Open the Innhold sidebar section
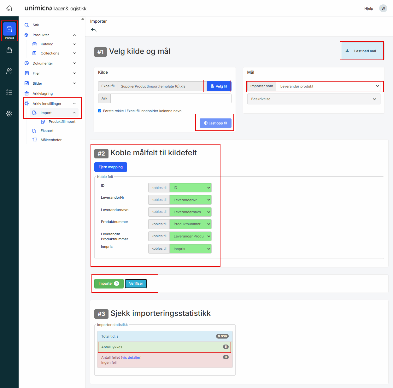Screen dimensions: 393x388 click(9, 31)
